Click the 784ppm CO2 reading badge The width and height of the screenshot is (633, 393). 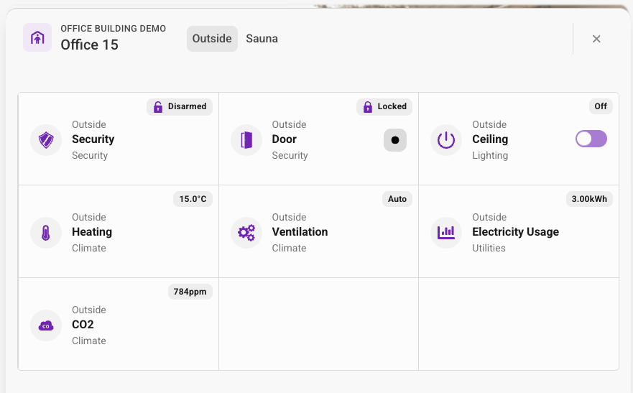tap(190, 292)
